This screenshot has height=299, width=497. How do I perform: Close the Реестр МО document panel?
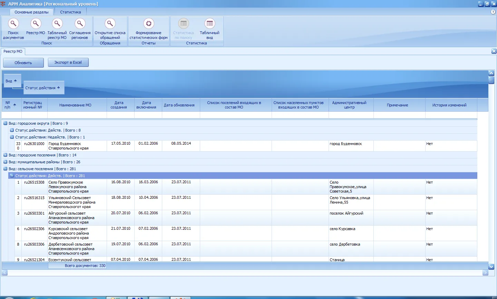(x=494, y=51)
